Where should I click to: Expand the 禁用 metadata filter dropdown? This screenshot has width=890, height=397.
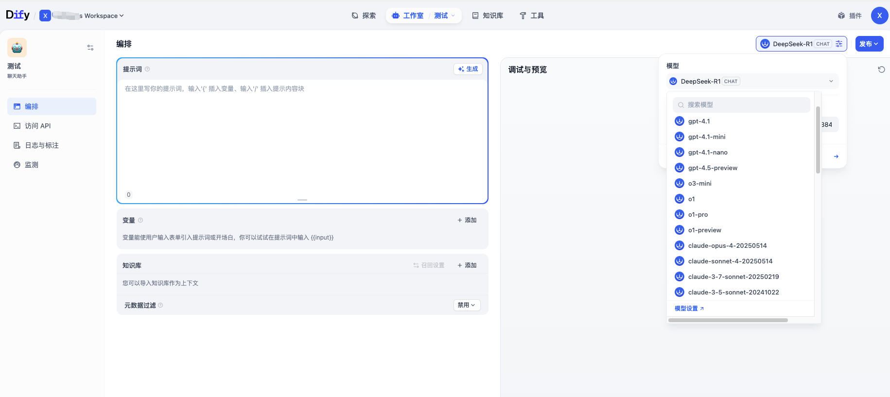[467, 305]
